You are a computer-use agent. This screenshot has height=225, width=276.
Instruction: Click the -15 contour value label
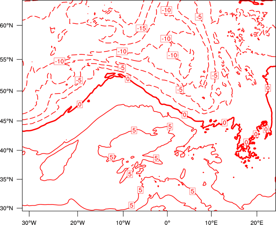(141, 28)
